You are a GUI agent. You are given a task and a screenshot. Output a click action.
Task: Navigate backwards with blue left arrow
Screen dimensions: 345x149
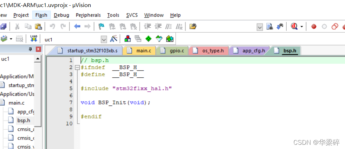tap(77, 27)
